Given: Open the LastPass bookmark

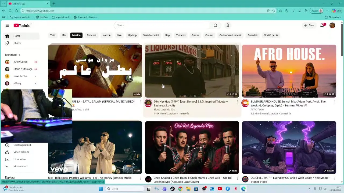Looking at the screenshot, I should point(42,17).
